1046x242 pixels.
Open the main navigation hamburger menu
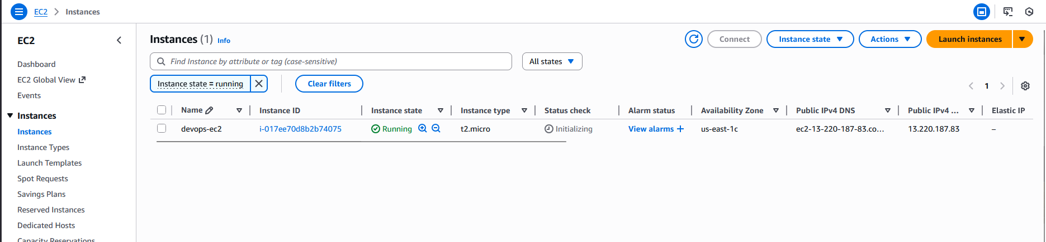(19, 11)
